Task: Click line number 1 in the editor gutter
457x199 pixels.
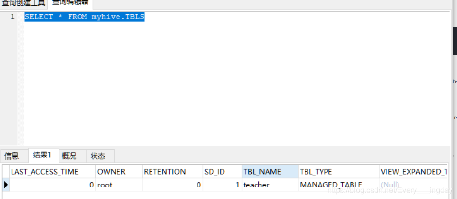Action: point(12,17)
